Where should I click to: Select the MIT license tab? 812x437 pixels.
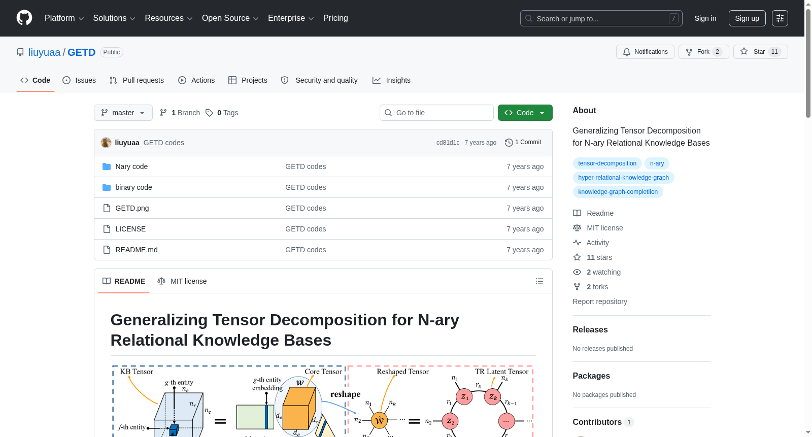point(182,281)
